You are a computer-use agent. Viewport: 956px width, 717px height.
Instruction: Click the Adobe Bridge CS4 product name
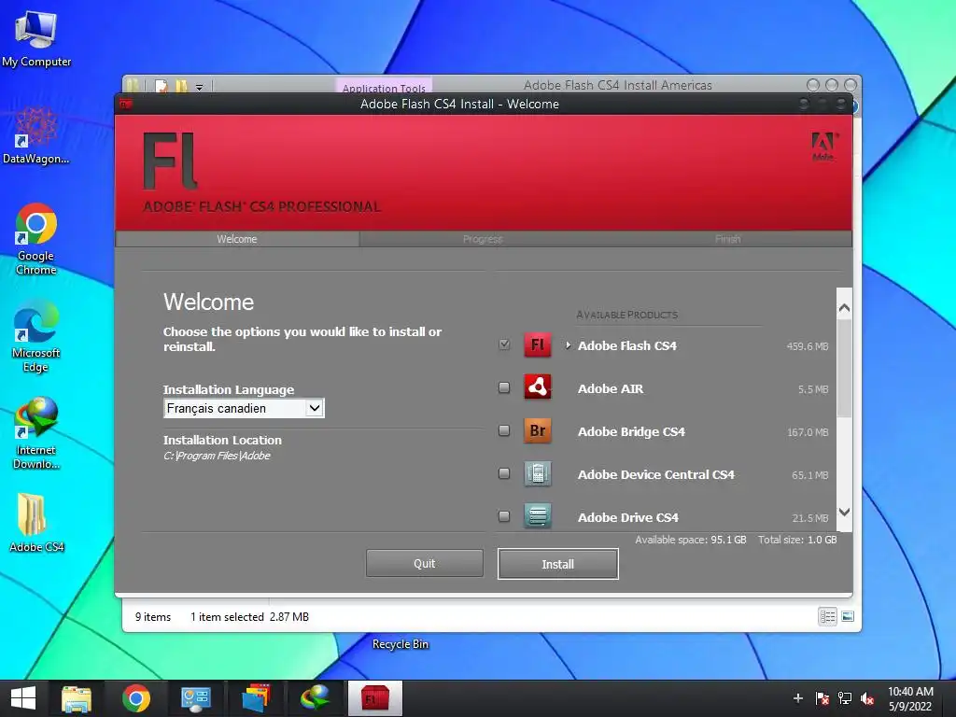click(631, 431)
